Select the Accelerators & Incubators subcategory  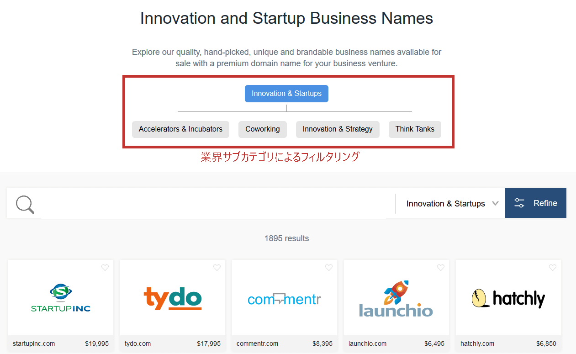(x=180, y=129)
